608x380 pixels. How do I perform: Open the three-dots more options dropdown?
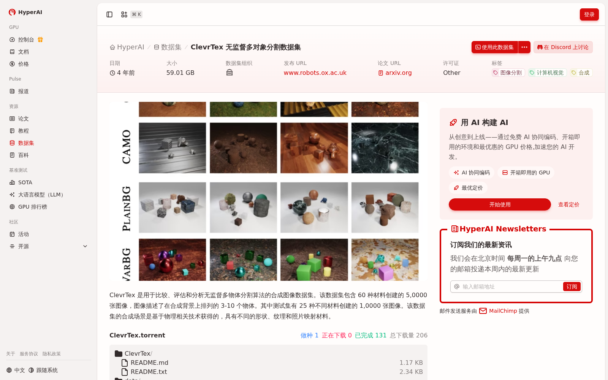pos(524,47)
